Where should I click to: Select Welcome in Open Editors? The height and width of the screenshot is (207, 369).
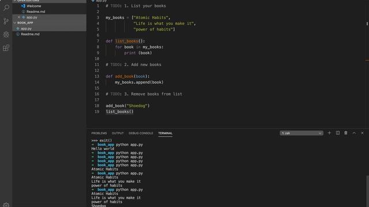(x=33, y=6)
